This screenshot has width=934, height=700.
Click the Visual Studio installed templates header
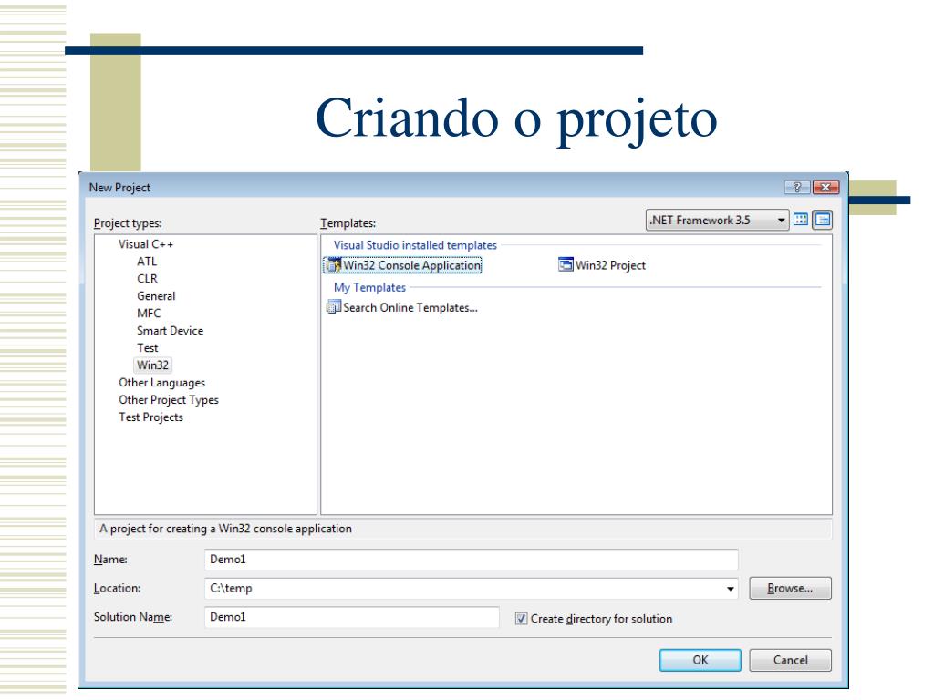tap(415, 245)
